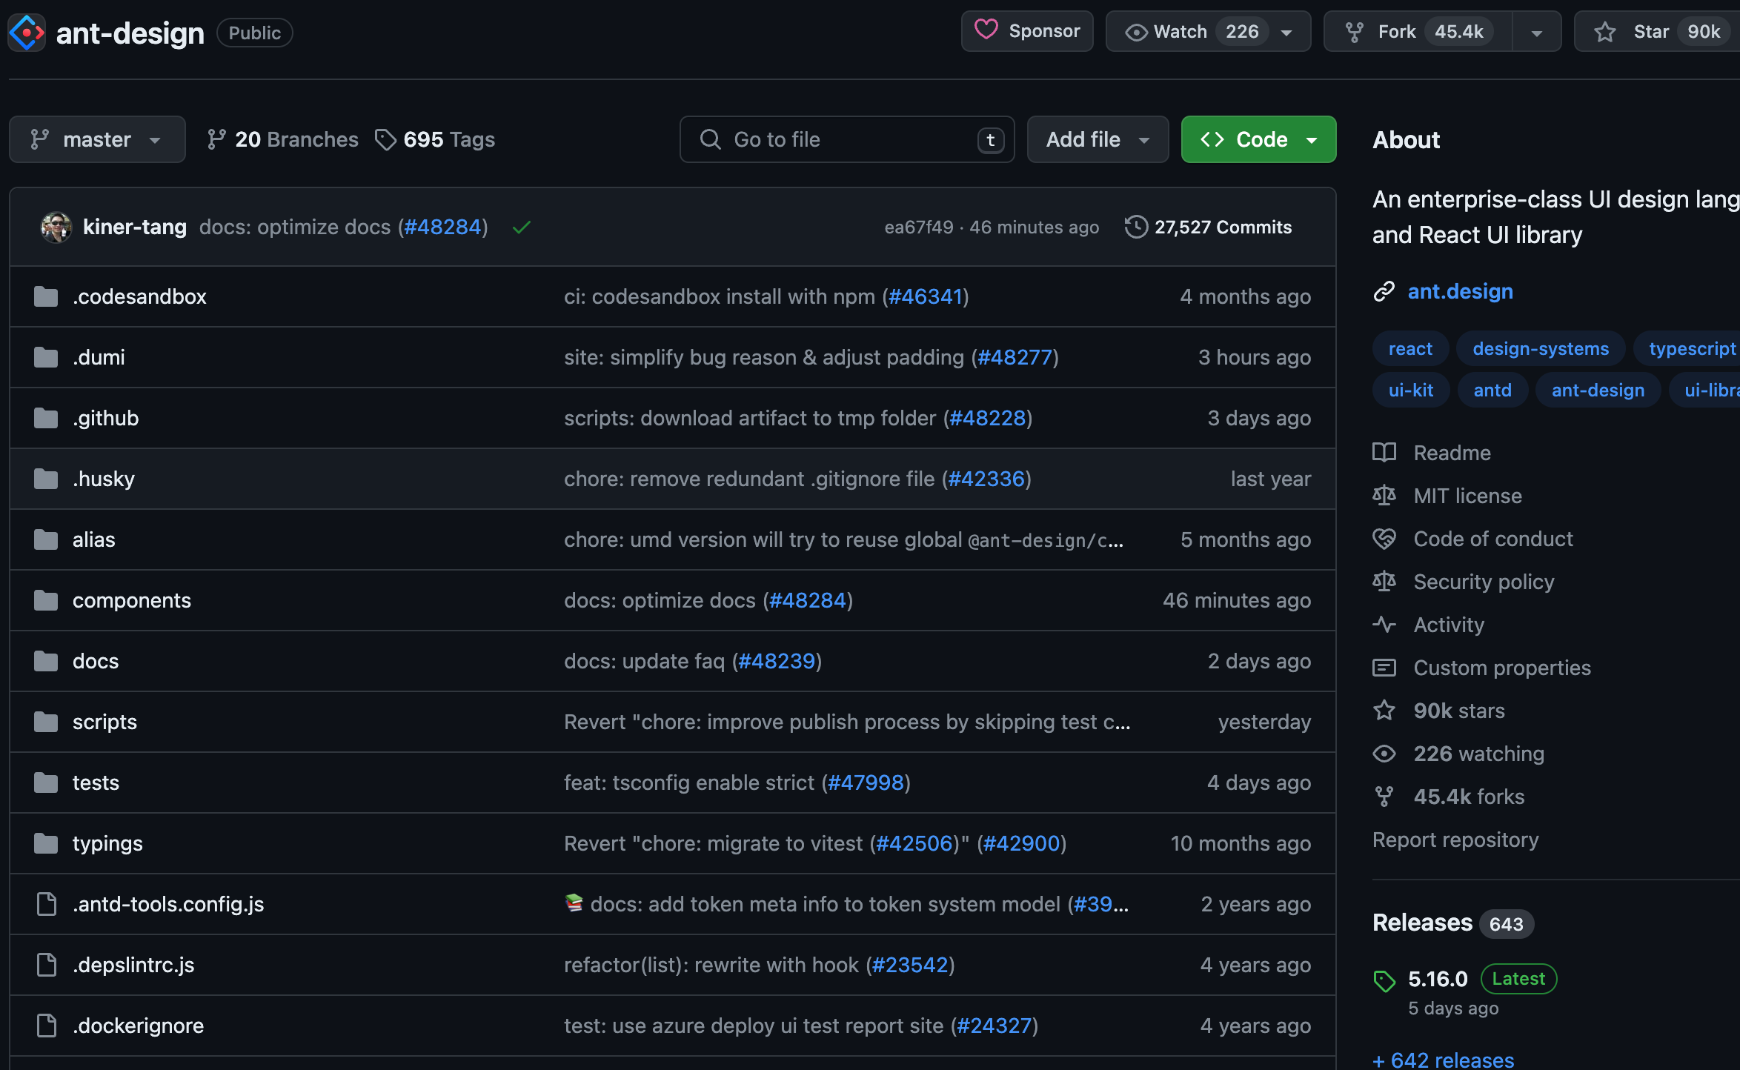The width and height of the screenshot is (1740, 1070).
Task: Select the design-systems topic tag
Action: tap(1541, 348)
